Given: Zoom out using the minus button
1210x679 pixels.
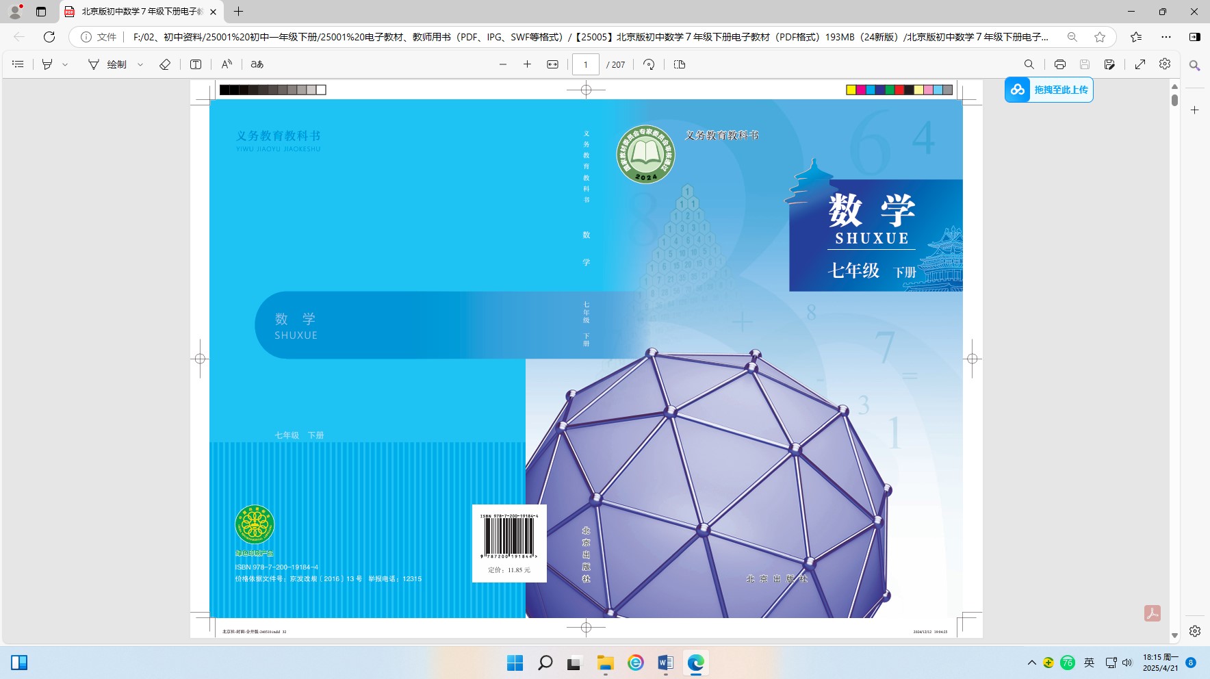Looking at the screenshot, I should click(503, 64).
